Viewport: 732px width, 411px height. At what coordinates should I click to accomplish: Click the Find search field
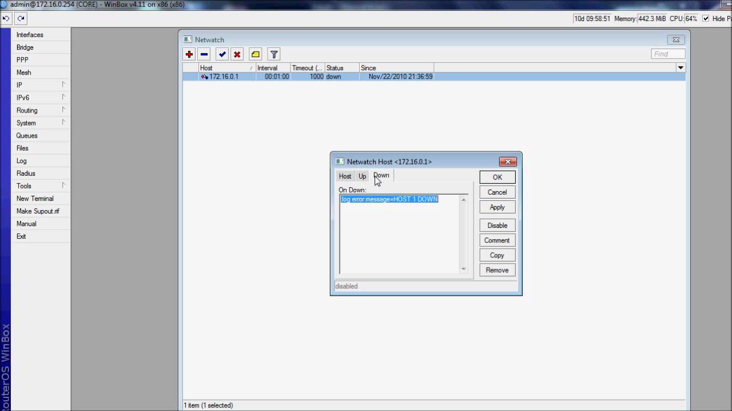668,54
